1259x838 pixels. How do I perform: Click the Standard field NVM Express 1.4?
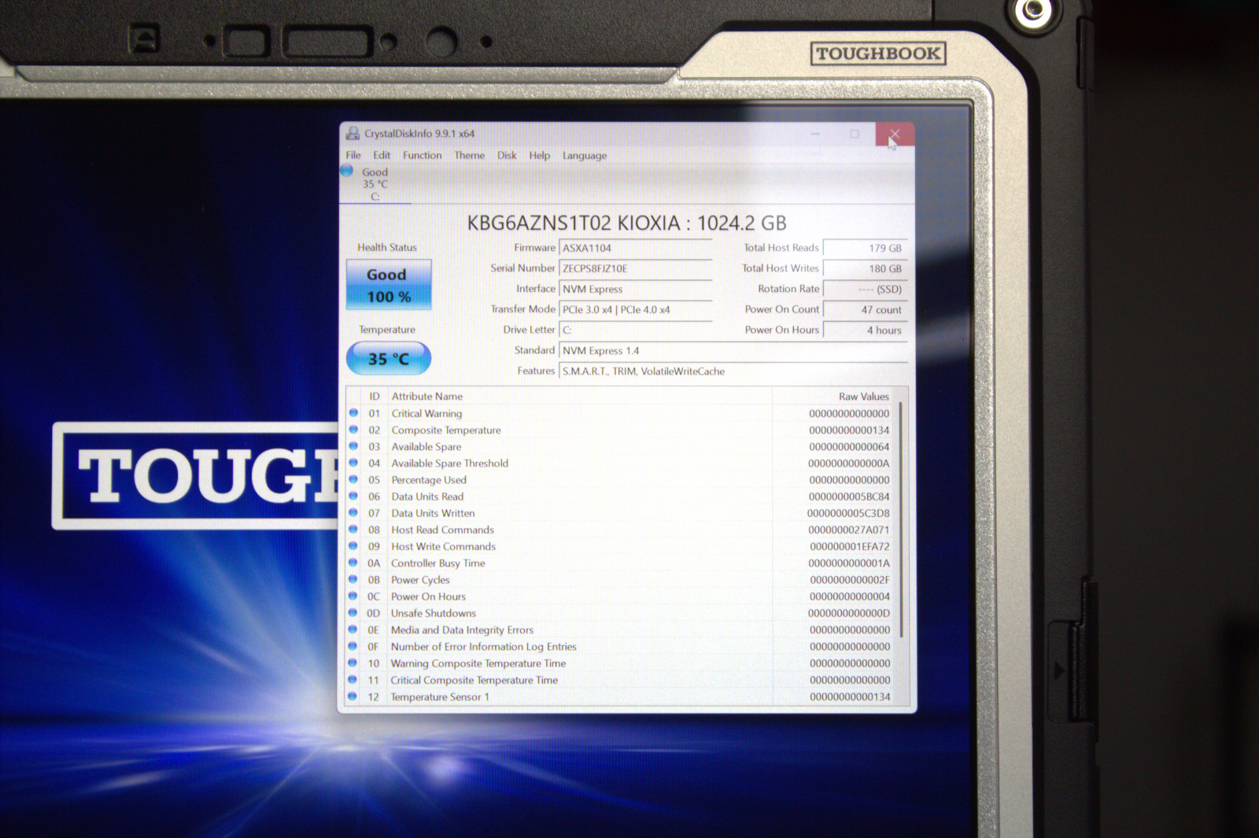(733, 351)
